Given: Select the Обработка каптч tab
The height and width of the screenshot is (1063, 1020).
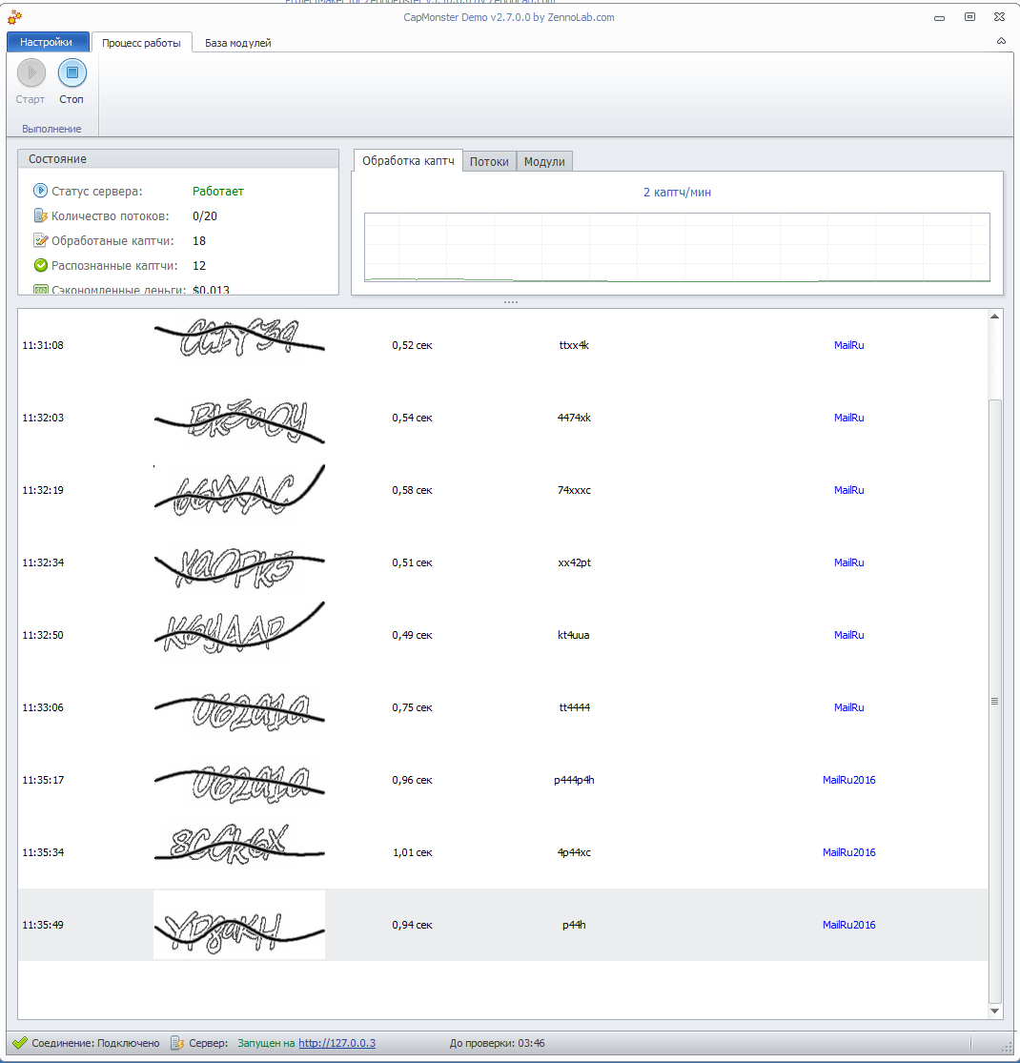Looking at the screenshot, I should click(408, 161).
